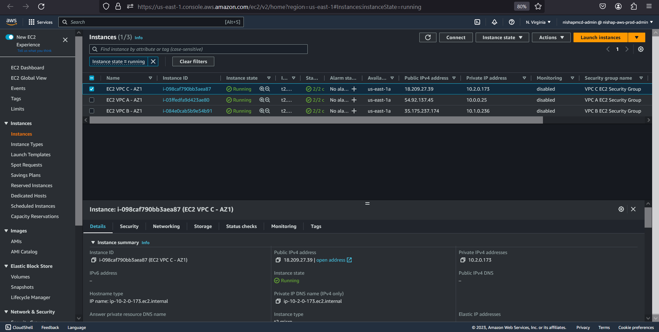
Task: Open the N. Virginia region selector
Action: coord(538,22)
